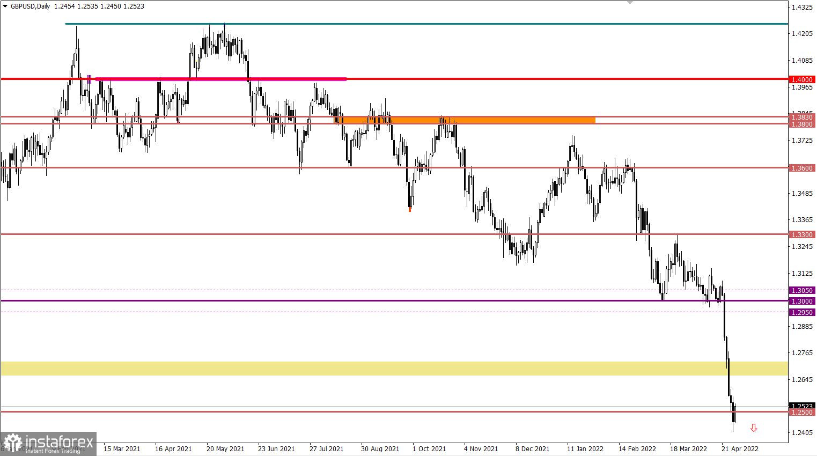The width and height of the screenshot is (817, 456).
Task: Click the current price 1.2523 label
Action: pos(803,406)
